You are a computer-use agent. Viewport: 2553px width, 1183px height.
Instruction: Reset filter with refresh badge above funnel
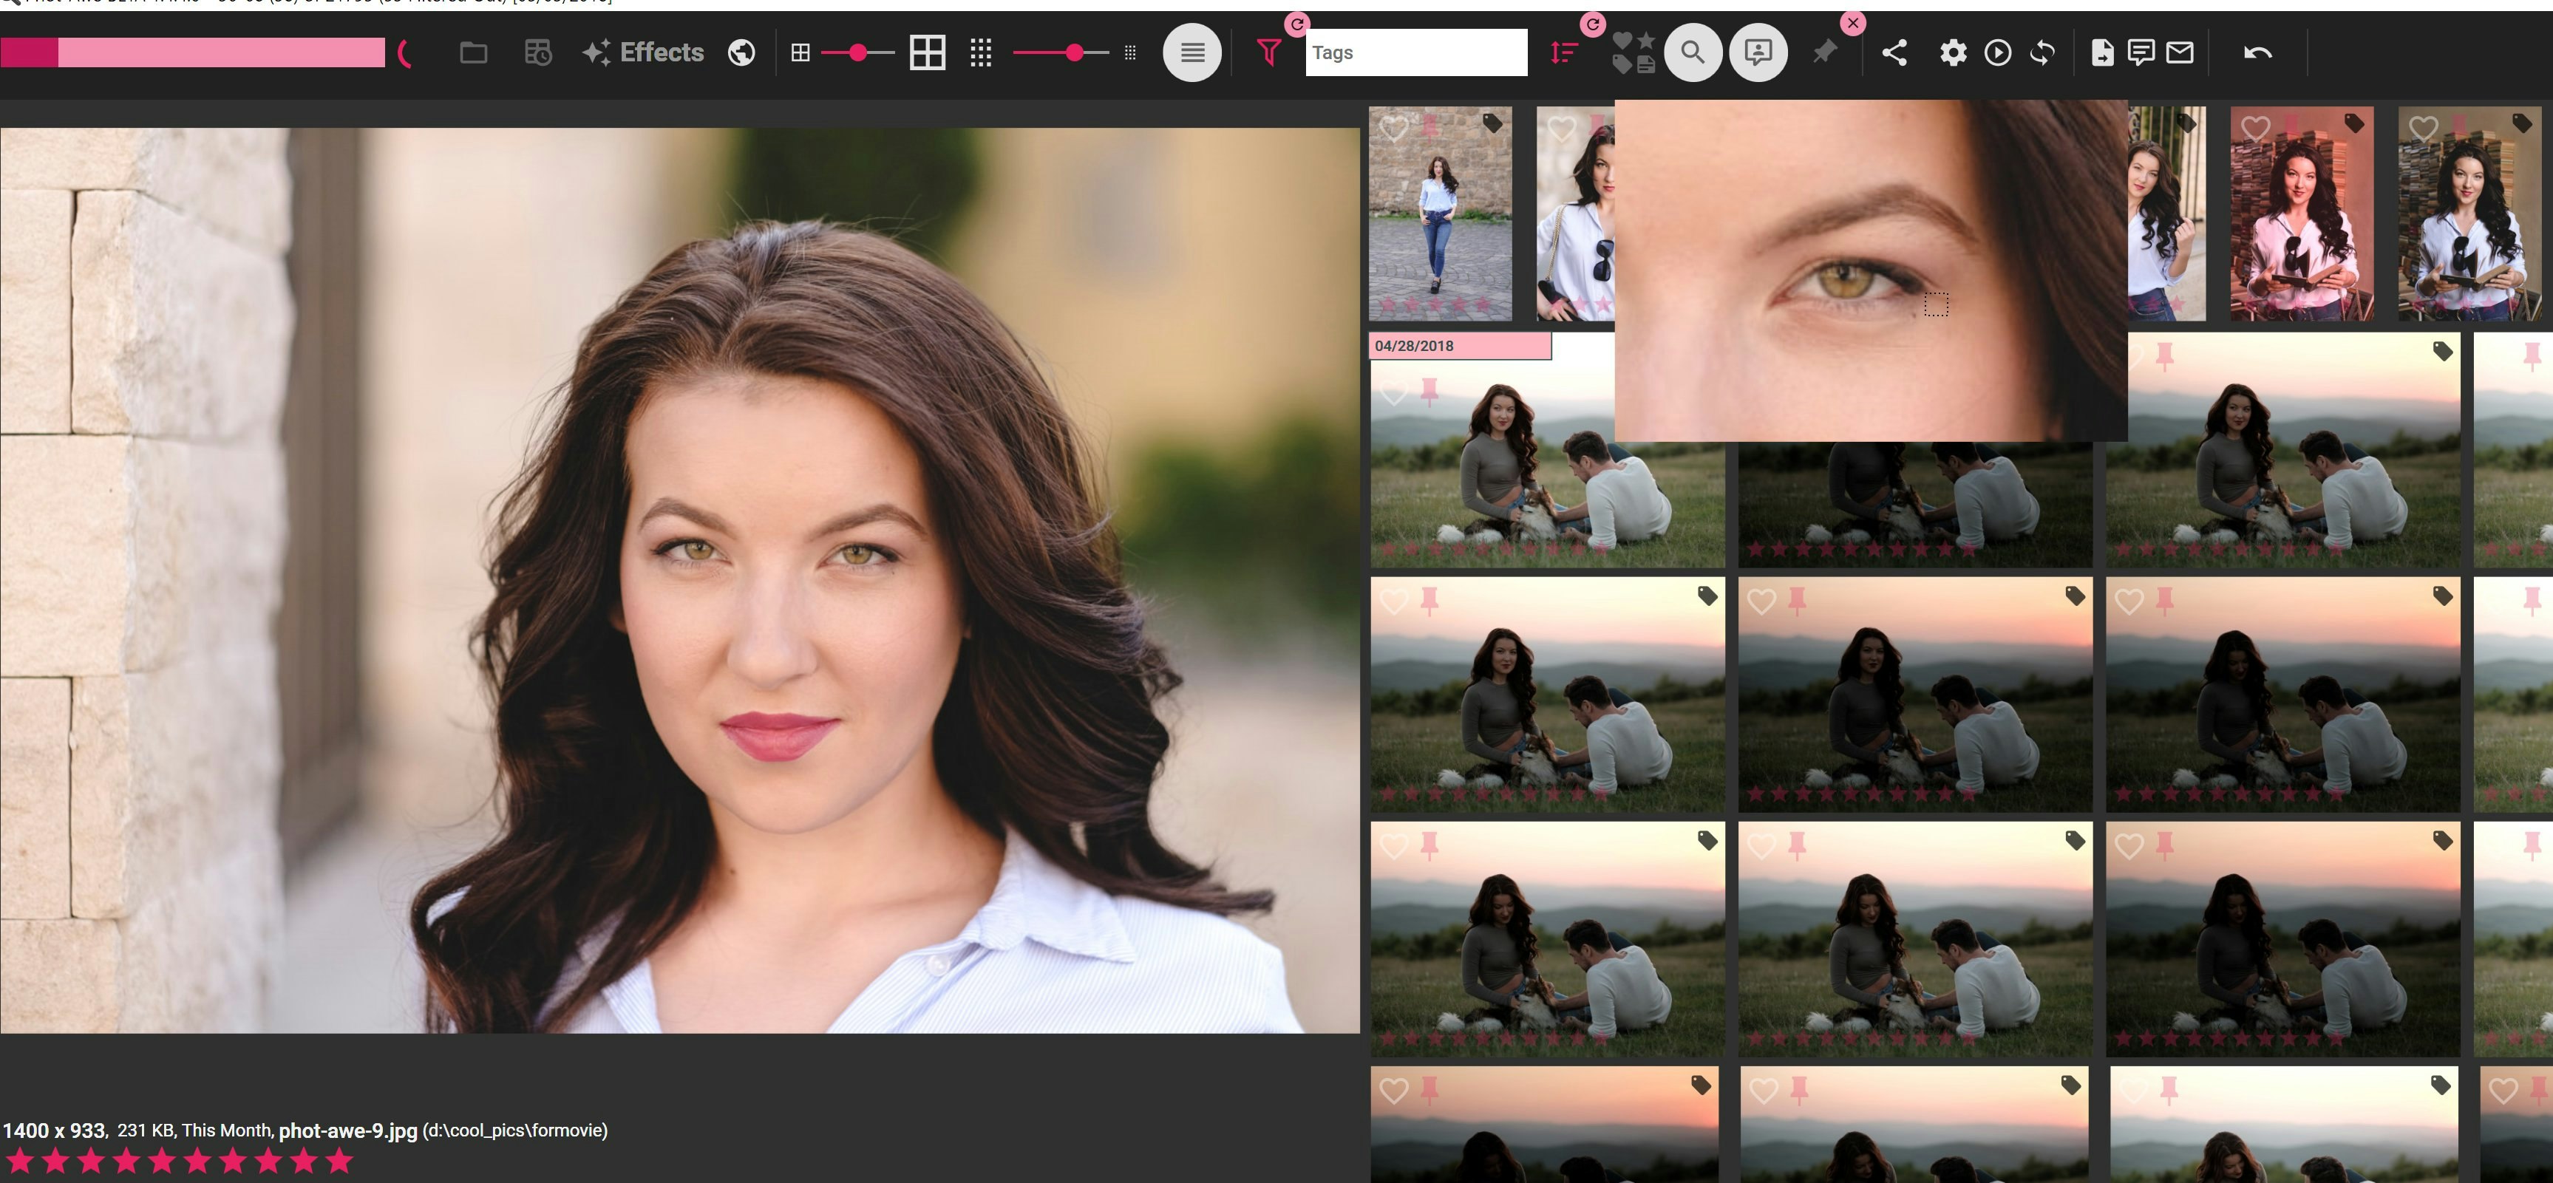pos(1296,24)
